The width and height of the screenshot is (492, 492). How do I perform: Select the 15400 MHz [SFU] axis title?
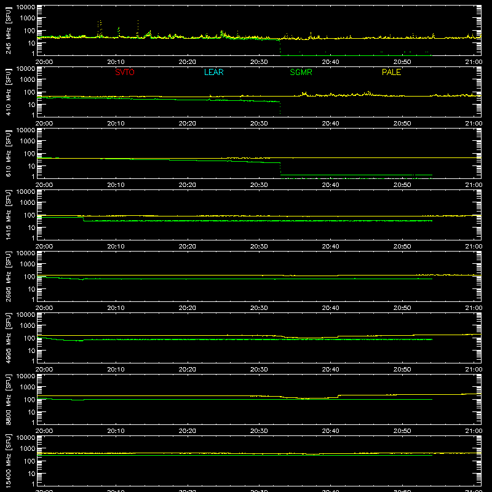(9, 461)
